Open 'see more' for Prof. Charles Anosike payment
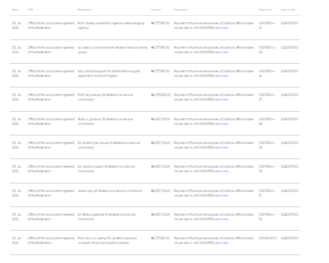This screenshot has height=263, width=329. (x=222, y=28)
